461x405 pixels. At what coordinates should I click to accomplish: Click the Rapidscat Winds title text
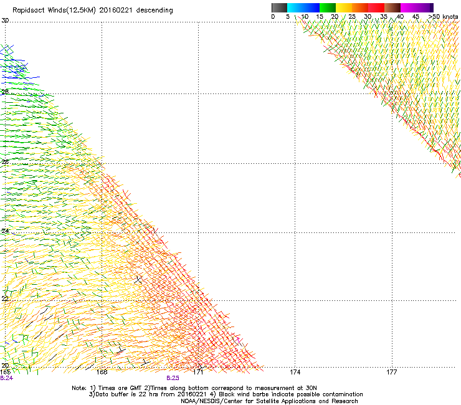click(93, 11)
